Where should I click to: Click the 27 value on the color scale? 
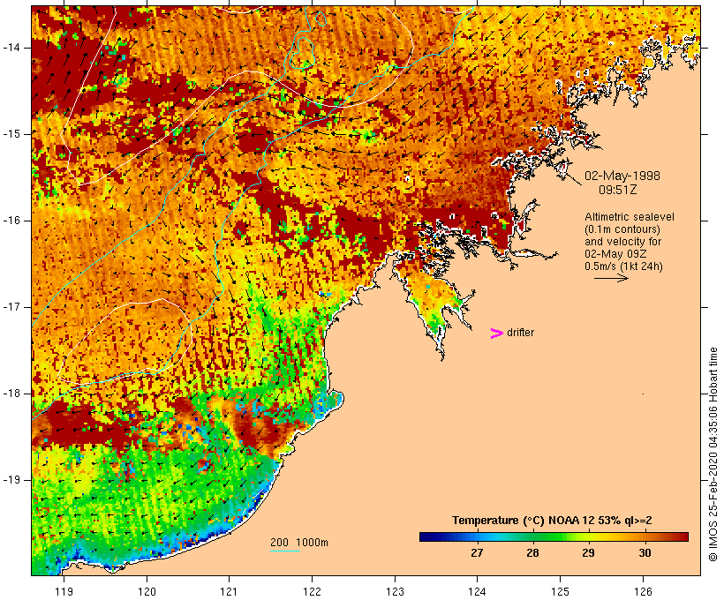pyautogui.click(x=477, y=553)
